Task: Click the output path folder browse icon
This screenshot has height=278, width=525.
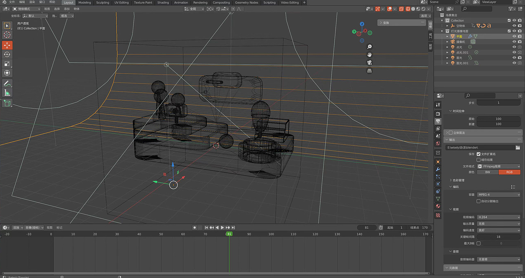Action: (x=518, y=147)
